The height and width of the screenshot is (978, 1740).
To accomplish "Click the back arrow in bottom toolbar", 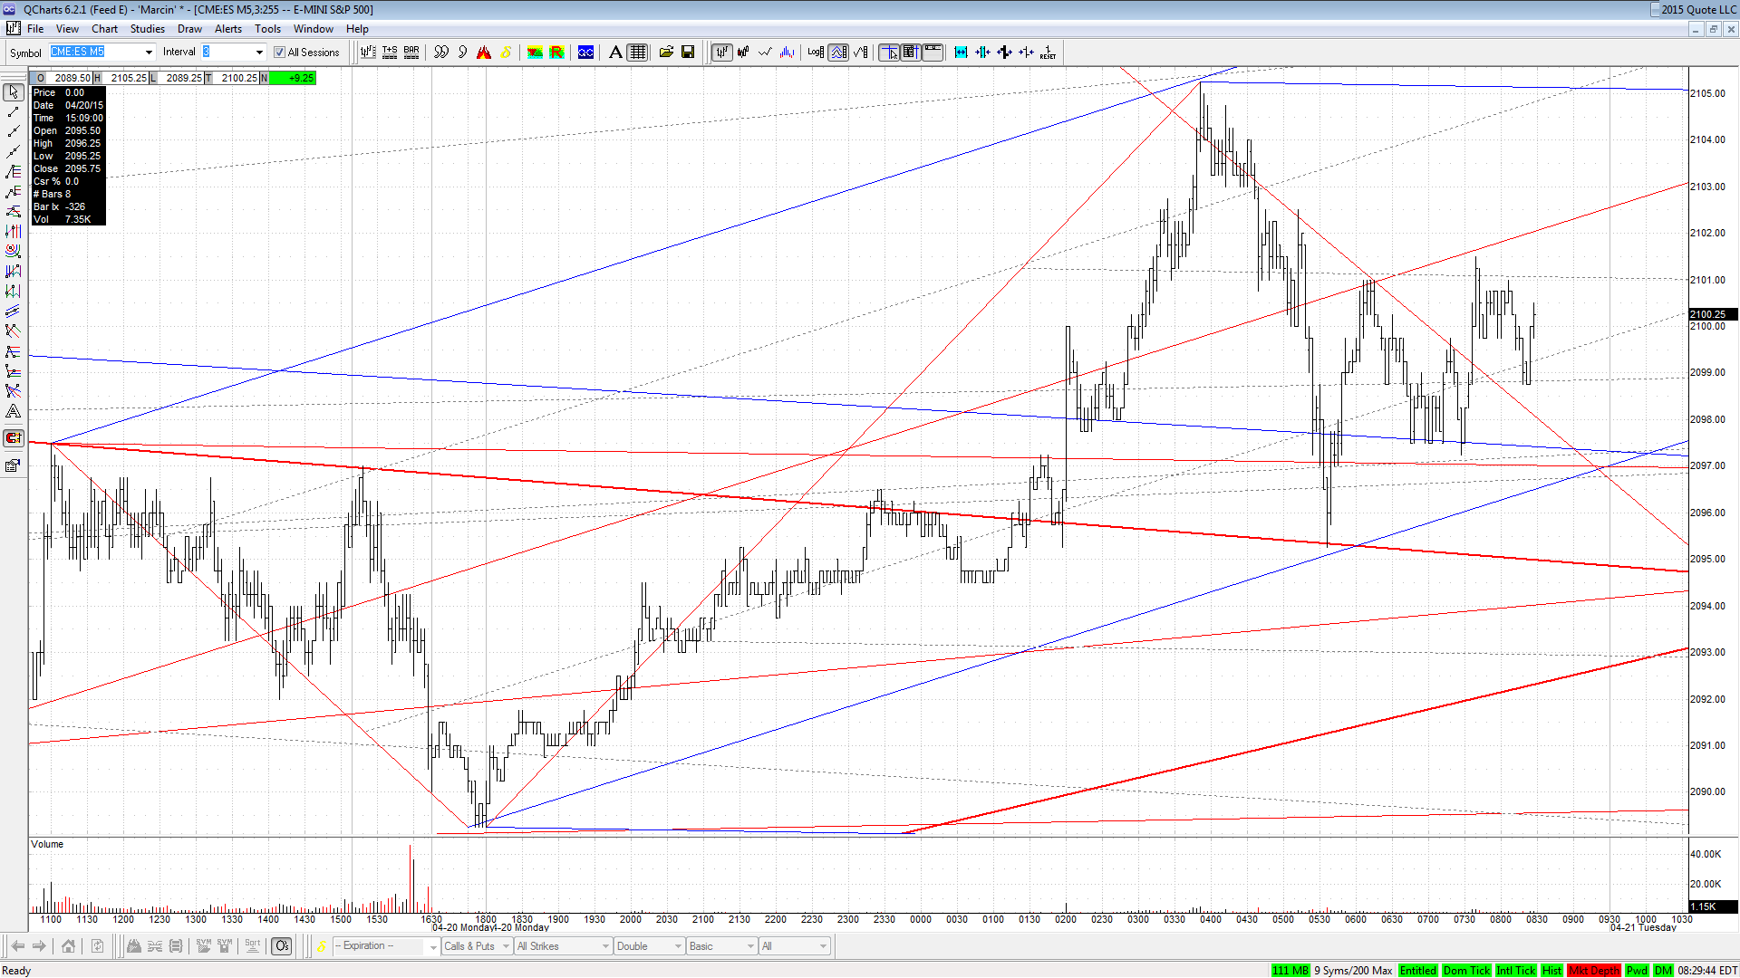I will point(17,946).
